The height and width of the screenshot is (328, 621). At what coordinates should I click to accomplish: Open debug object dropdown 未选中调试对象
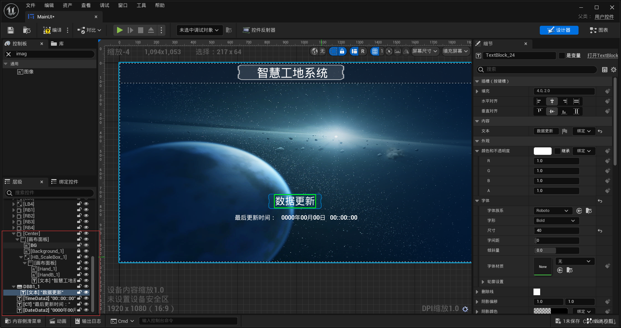199,30
